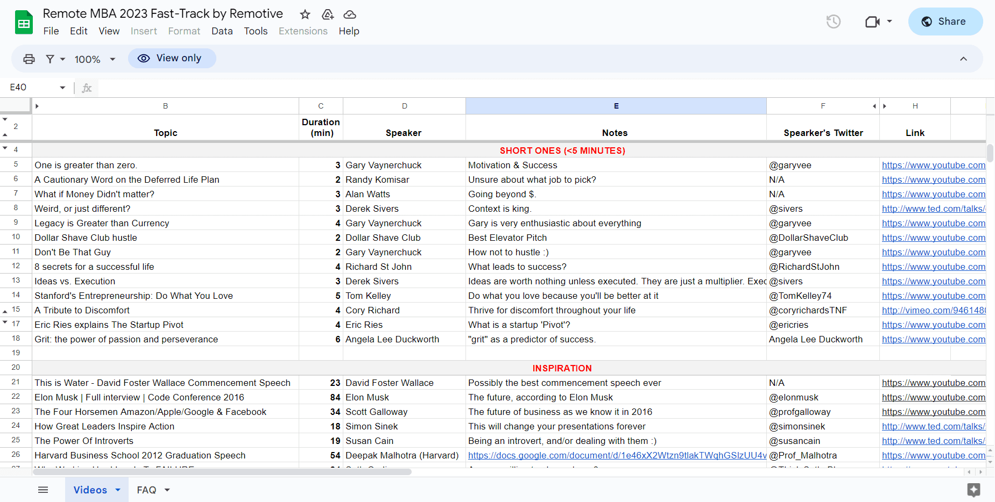Check cloud document status icon
This screenshot has height=502, width=995.
tap(350, 15)
